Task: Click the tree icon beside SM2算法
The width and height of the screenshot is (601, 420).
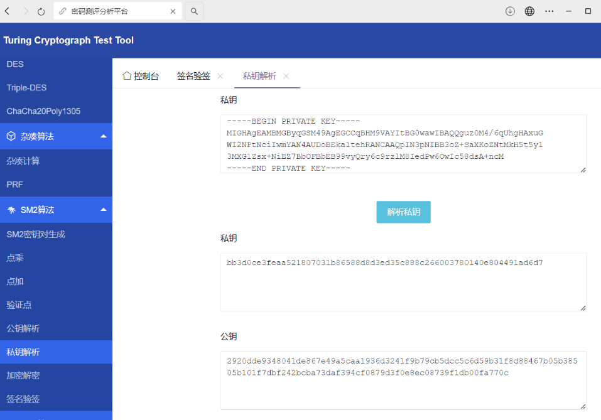Action: click(x=11, y=210)
